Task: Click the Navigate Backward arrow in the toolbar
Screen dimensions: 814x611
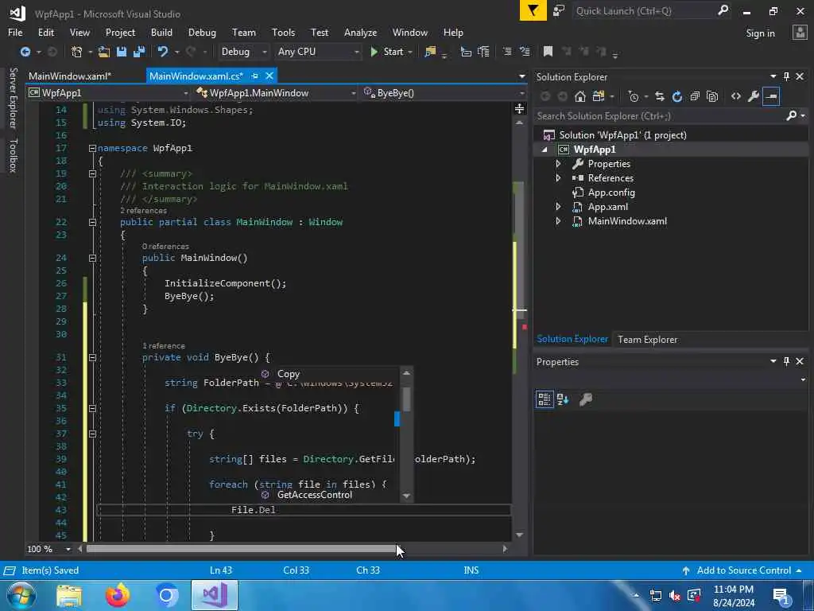Action: [x=25, y=52]
